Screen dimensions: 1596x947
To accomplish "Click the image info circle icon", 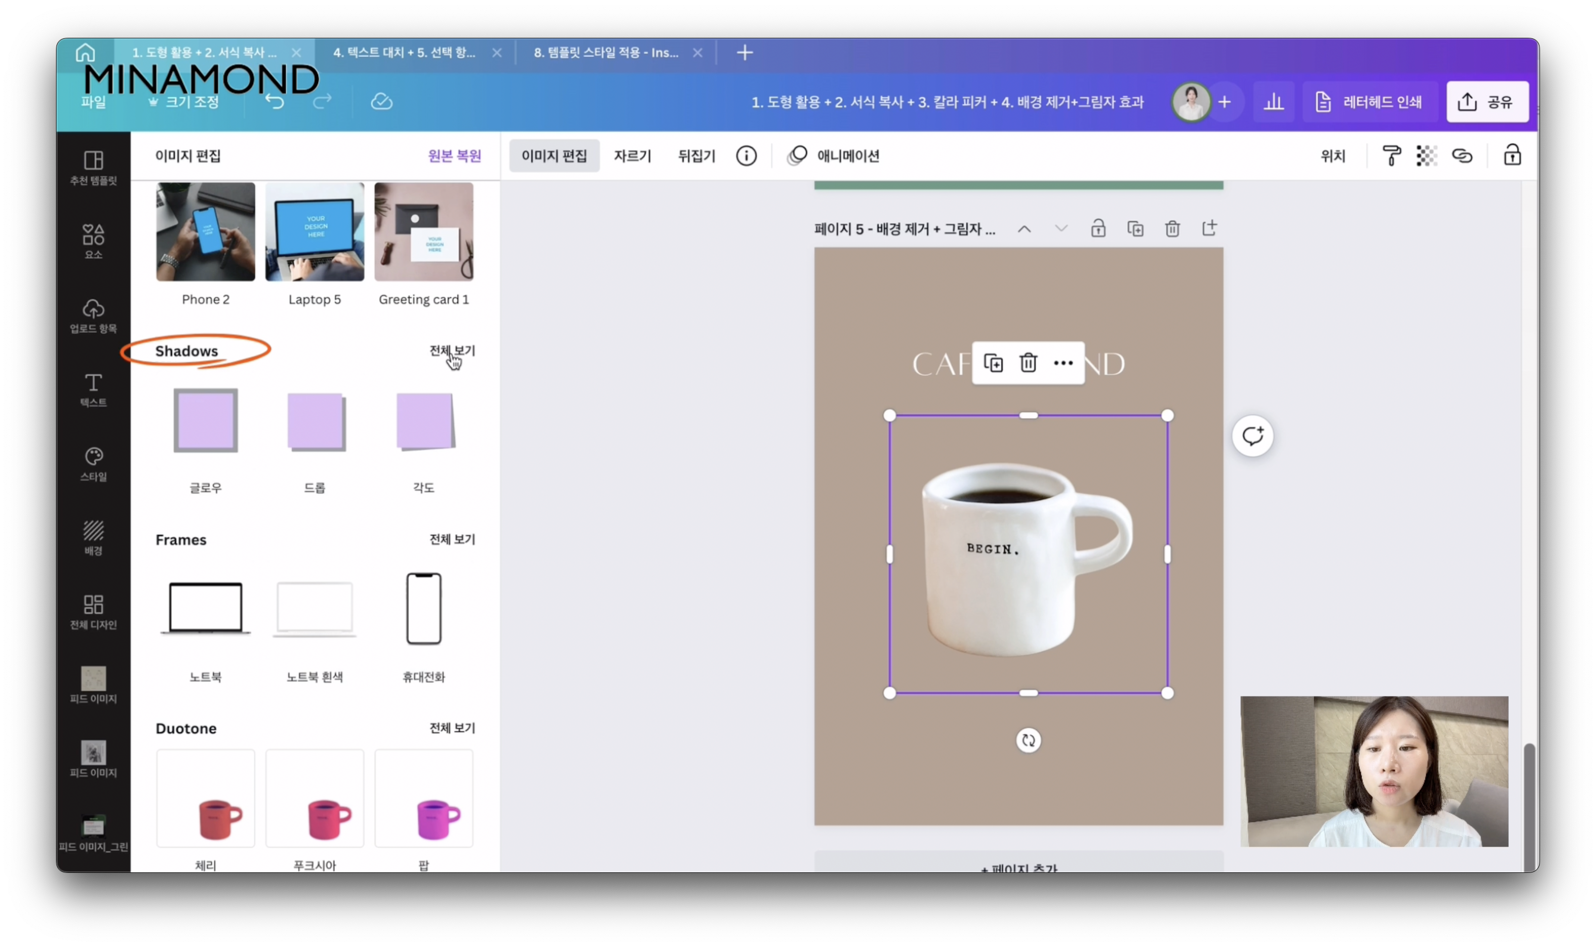I will (746, 156).
